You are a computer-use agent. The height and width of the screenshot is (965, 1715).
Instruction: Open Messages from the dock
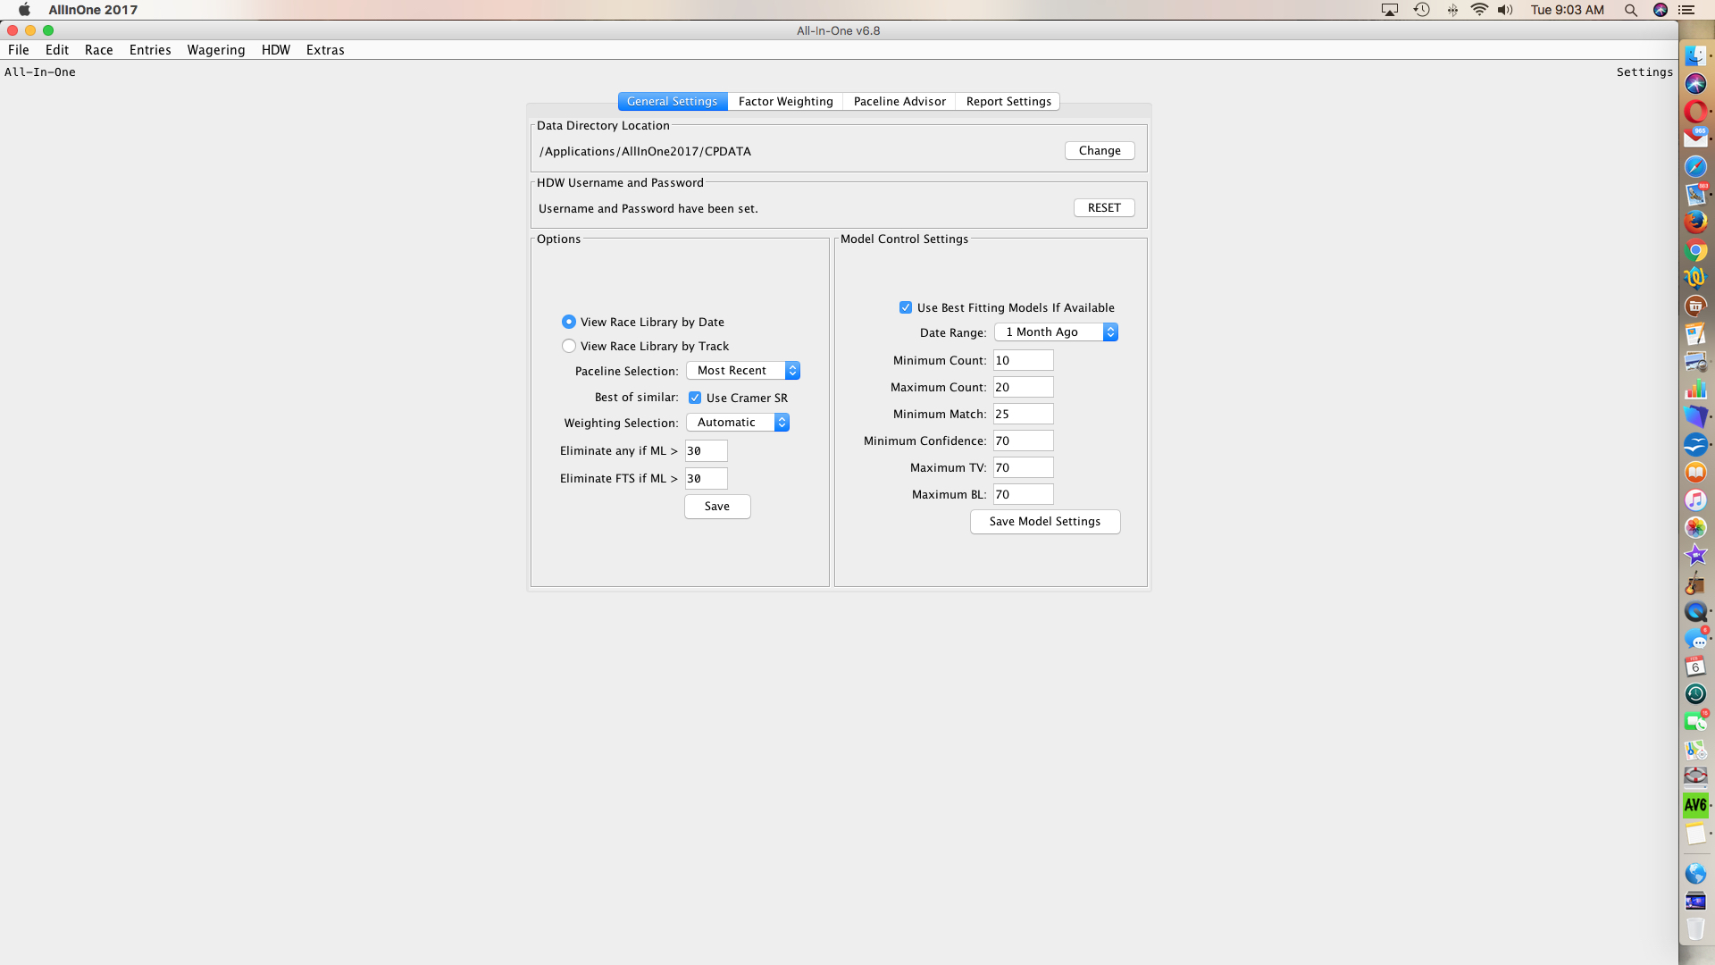click(1695, 640)
